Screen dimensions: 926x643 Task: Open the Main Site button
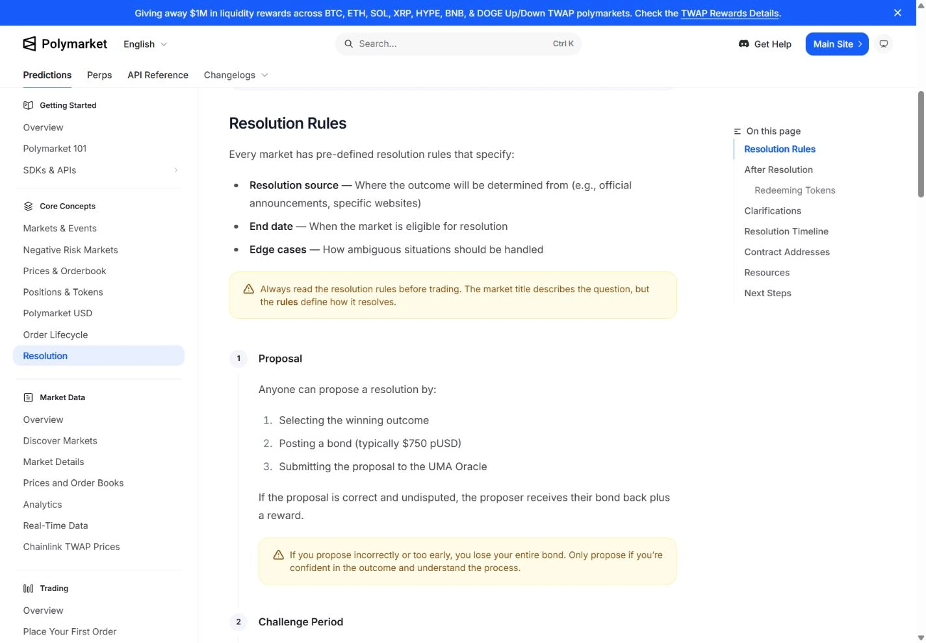pos(837,44)
